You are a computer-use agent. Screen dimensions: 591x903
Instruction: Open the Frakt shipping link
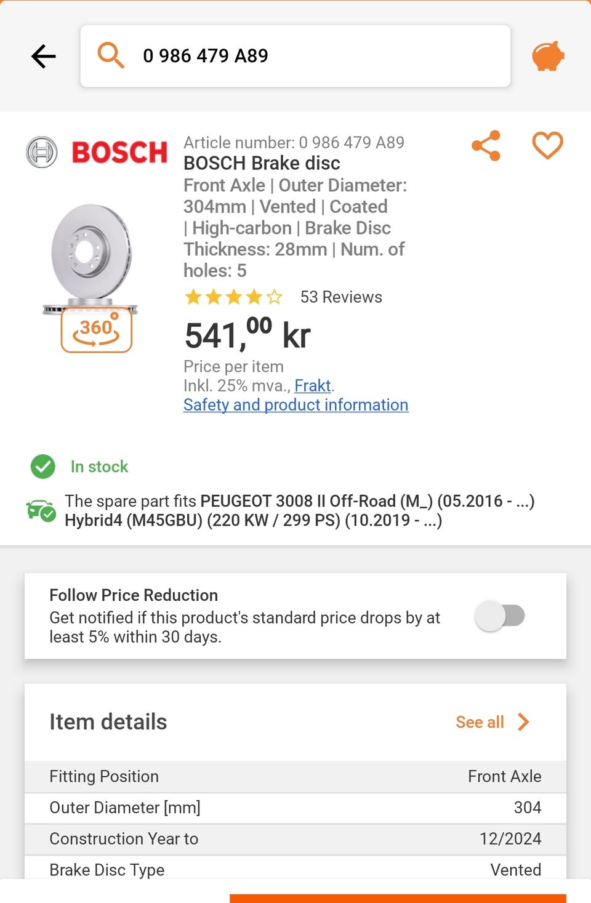pos(313,386)
